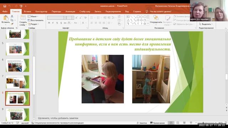Click the Создать слайд new slide icon
The height and width of the screenshot is (128, 228).
click(x=23, y=18)
